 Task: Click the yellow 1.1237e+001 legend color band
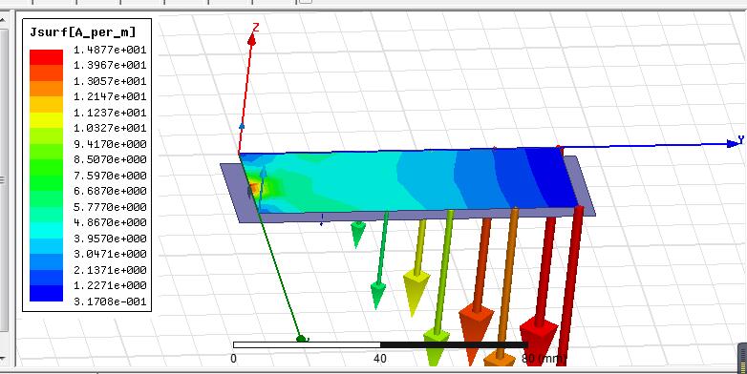coord(46,120)
